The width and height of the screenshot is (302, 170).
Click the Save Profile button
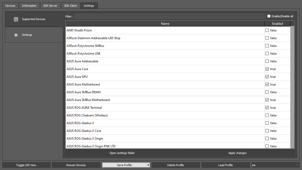tap(124, 165)
